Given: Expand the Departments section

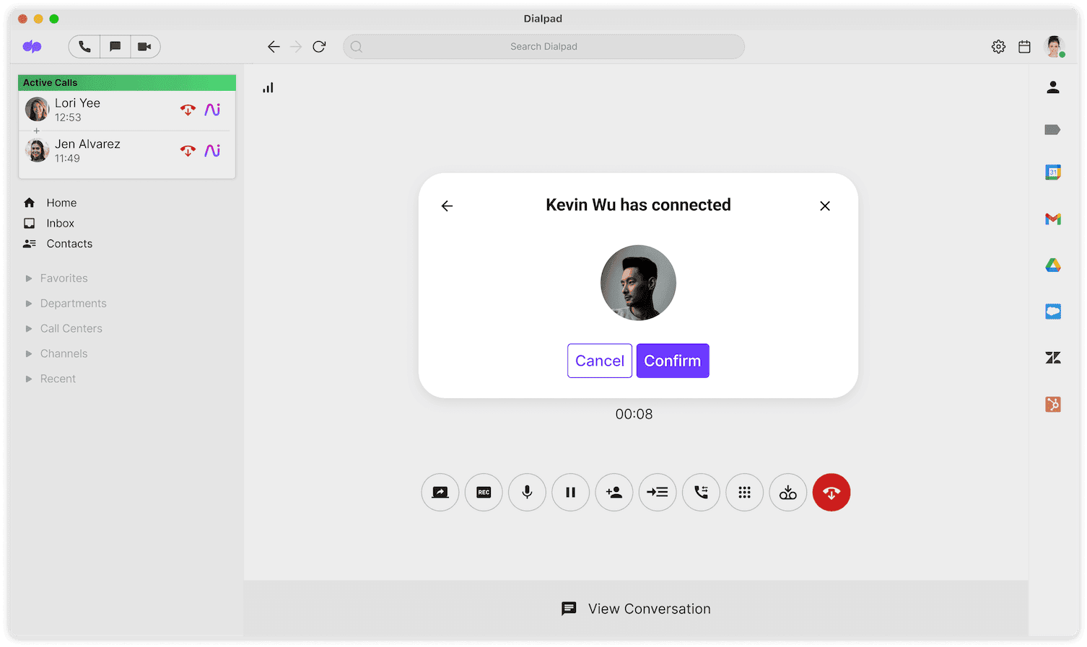Looking at the screenshot, I should [x=73, y=303].
